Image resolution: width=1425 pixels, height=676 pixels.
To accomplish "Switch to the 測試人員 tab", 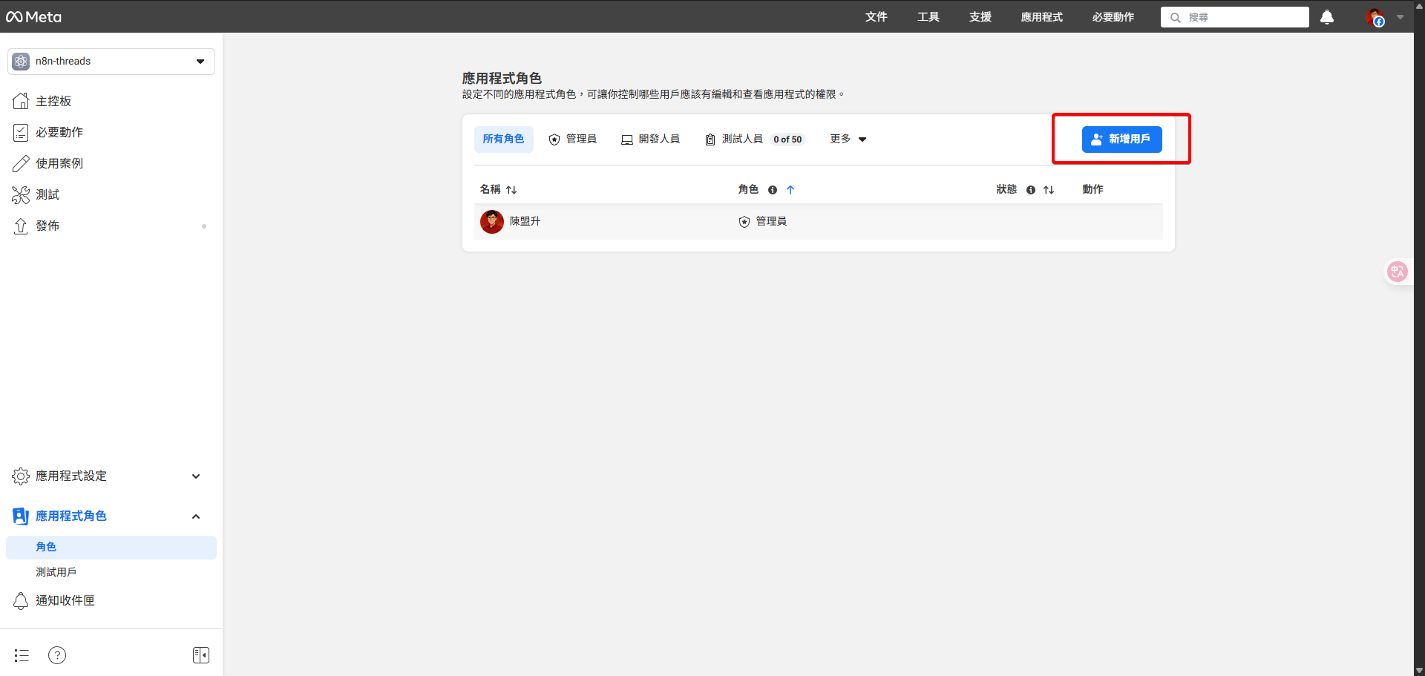I will (x=741, y=139).
